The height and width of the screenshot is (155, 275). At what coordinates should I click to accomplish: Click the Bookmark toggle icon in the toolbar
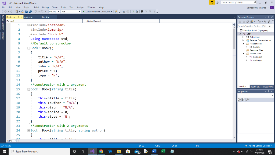click(x=142, y=12)
